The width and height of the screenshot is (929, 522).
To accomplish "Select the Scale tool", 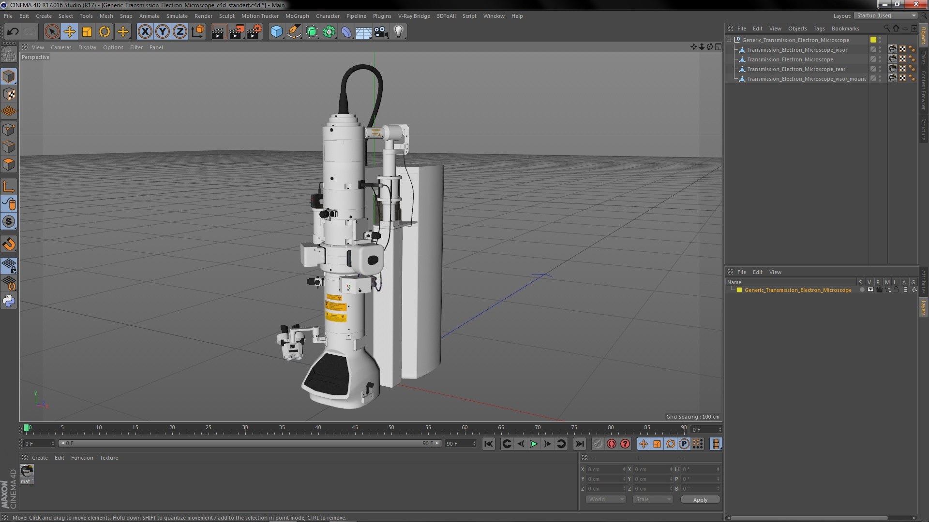I will pyautogui.click(x=87, y=32).
